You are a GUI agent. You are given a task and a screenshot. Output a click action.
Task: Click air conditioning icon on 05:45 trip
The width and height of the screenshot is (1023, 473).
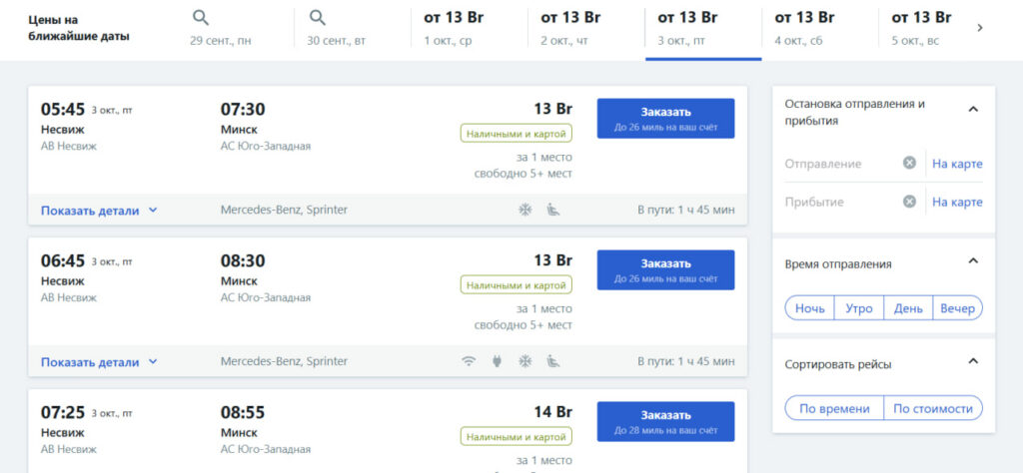525,210
